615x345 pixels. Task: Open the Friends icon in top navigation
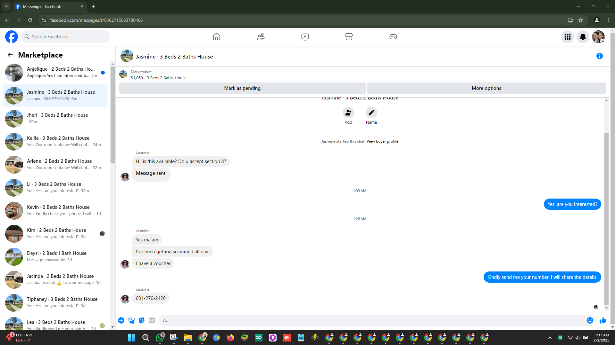pyautogui.click(x=261, y=37)
